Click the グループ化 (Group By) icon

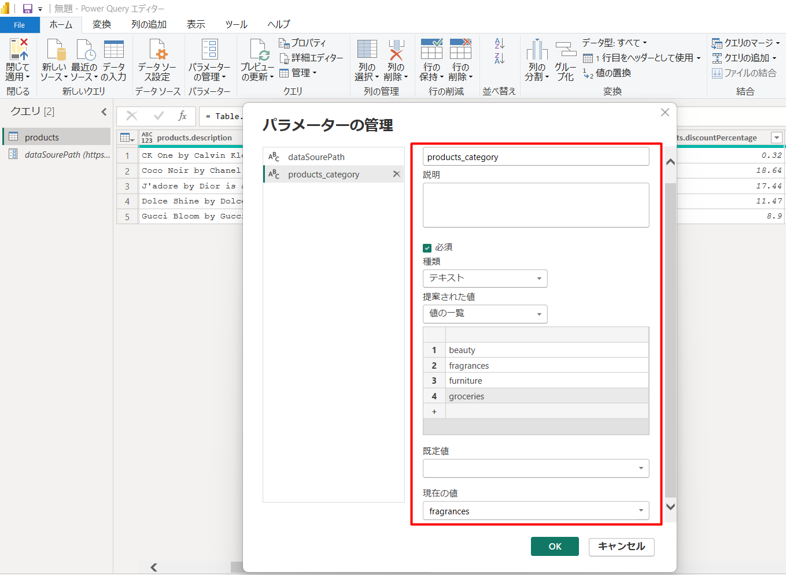pyautogui.click(x=565, y=51)
